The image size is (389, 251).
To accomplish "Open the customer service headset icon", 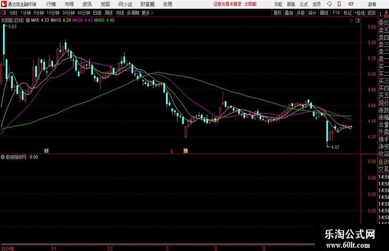I will [x=329, y=4].
